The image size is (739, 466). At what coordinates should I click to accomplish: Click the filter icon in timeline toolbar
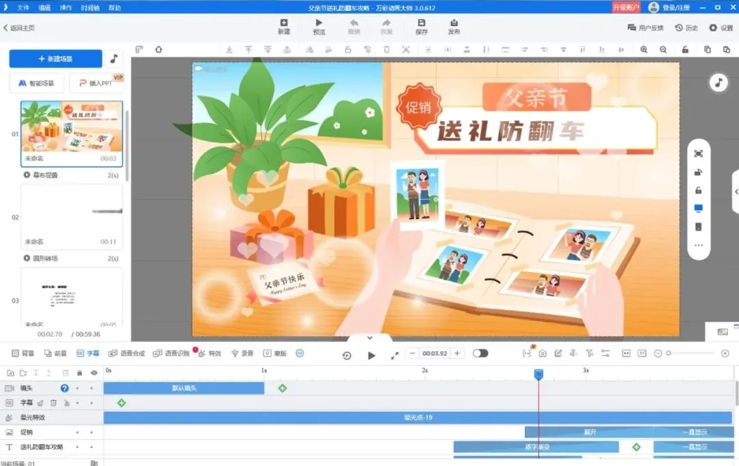(589, 353)
